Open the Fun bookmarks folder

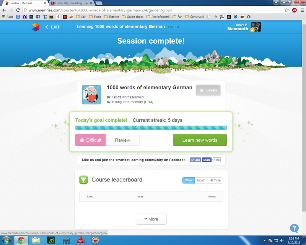tap(177, 16)
